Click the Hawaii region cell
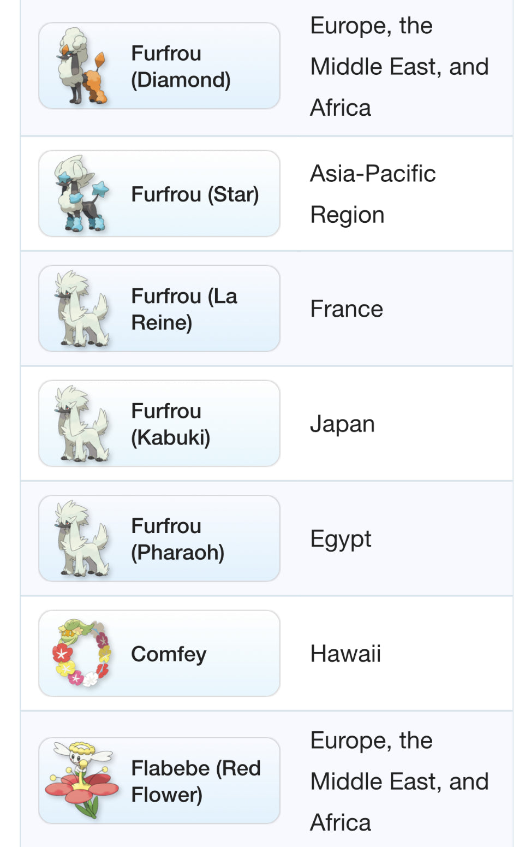531x847 pixels. click(345, 654)
